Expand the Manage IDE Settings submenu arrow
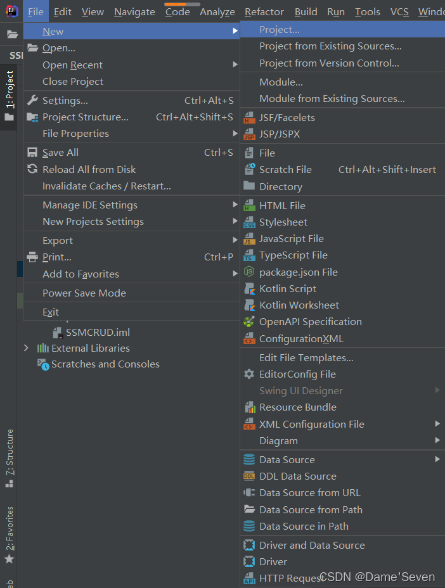This screenshot has width=445, height=588. (x=235, y=205)
